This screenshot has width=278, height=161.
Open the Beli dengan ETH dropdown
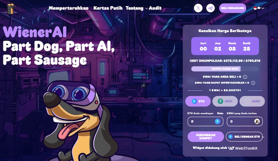click(244, 137)
